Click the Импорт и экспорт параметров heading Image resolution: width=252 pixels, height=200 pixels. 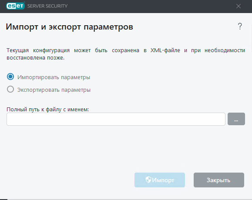[70, 27]
